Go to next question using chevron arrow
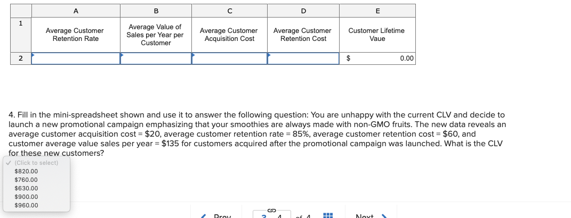Image resolution: width=571 pixels, height=218 pixels. [x=383, y=216]
